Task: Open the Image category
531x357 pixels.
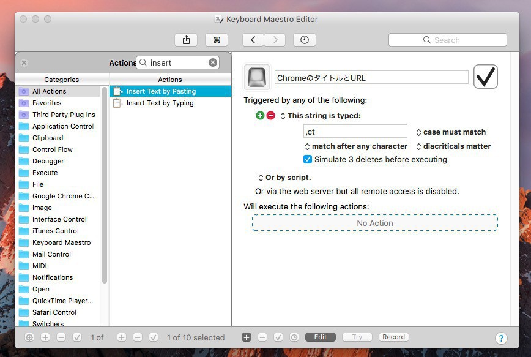Action: point(58,208)
